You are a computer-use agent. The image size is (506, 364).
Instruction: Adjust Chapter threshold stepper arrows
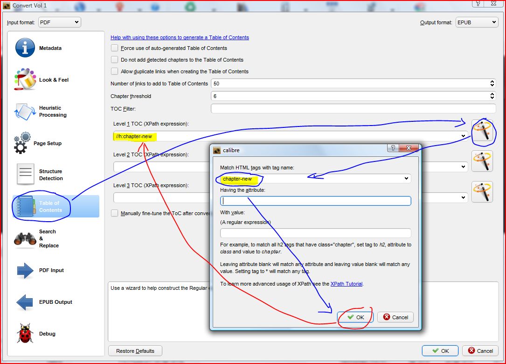[492, 96]
